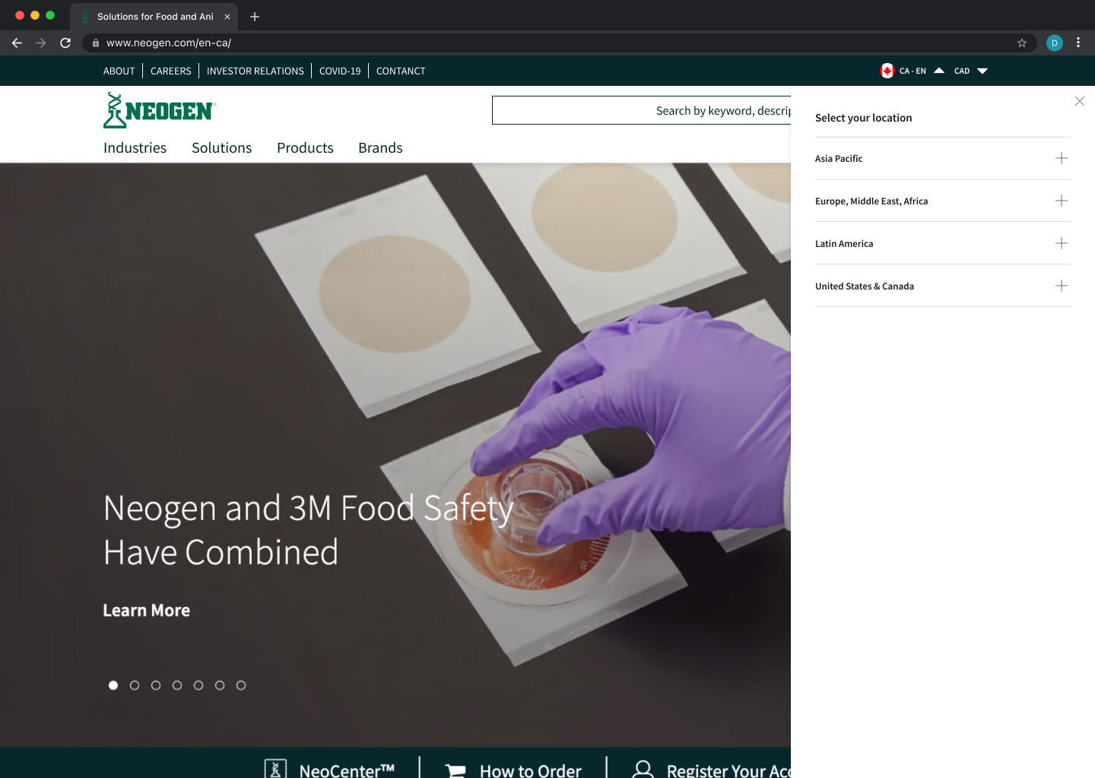The width and height of the screenshot is (1095, 778).
Task: Open the Careers link
Action: pyautogui.click(x=170, y=71)
